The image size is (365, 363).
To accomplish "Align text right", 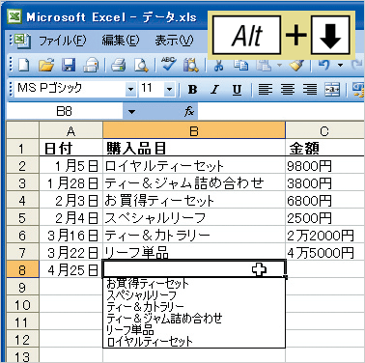I will pos(310,90).
